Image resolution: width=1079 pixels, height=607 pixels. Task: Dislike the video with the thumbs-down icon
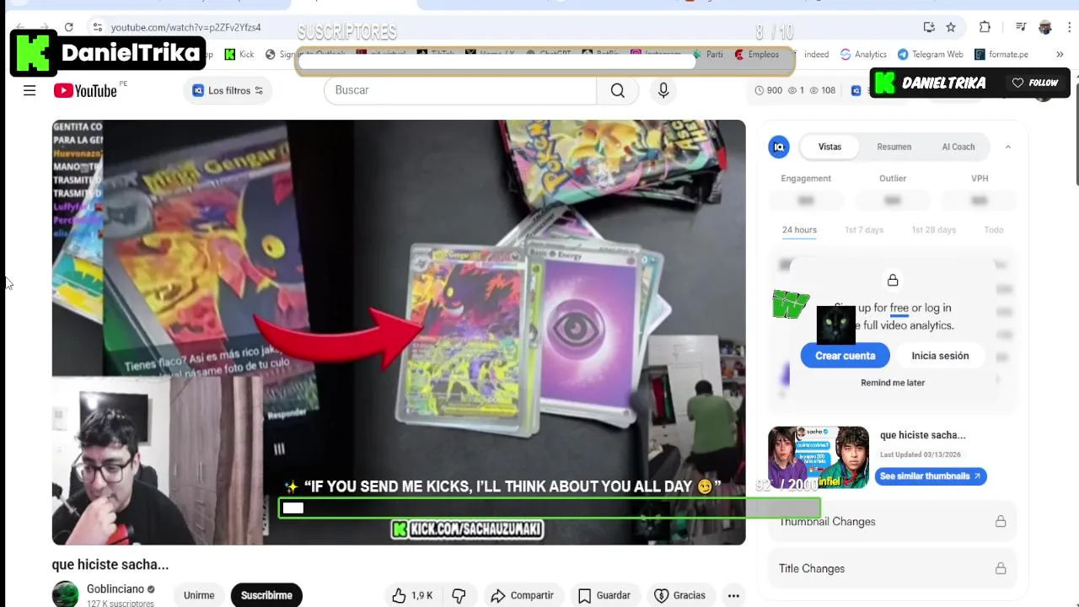459,595
